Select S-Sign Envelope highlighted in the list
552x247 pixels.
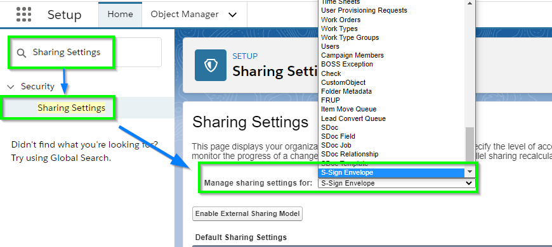pyautogui.click(x=391, y=172)
